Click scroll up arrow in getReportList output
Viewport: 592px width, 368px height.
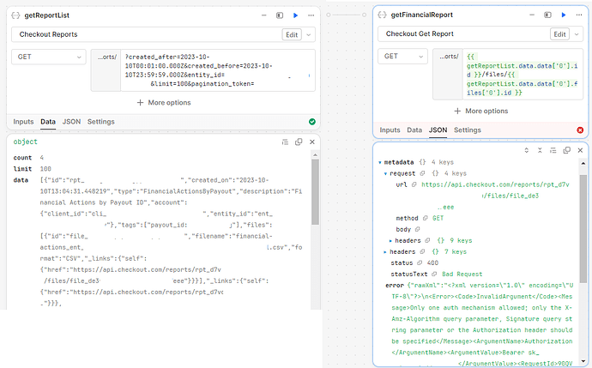[x=315, y=154]
